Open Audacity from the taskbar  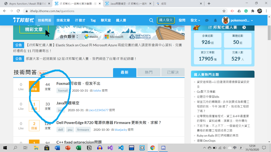coord(100,148)
